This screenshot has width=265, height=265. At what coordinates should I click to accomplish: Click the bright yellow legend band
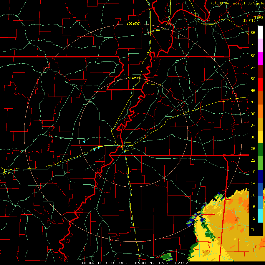[x=260, y=137]
